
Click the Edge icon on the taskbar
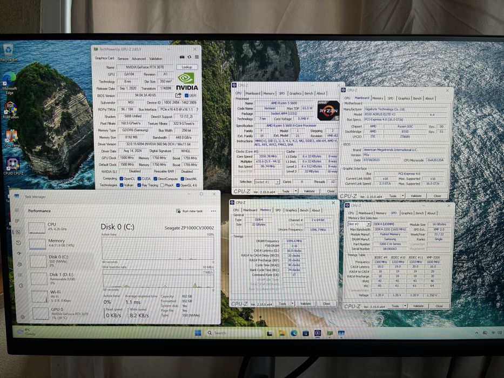pos(294,333)
